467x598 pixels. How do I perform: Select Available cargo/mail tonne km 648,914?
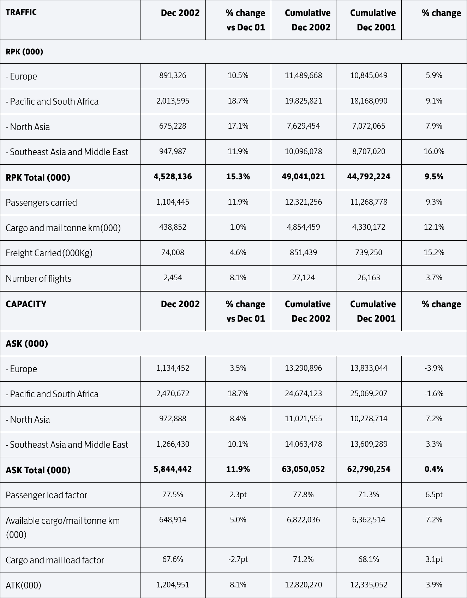[x=173, y=520]
